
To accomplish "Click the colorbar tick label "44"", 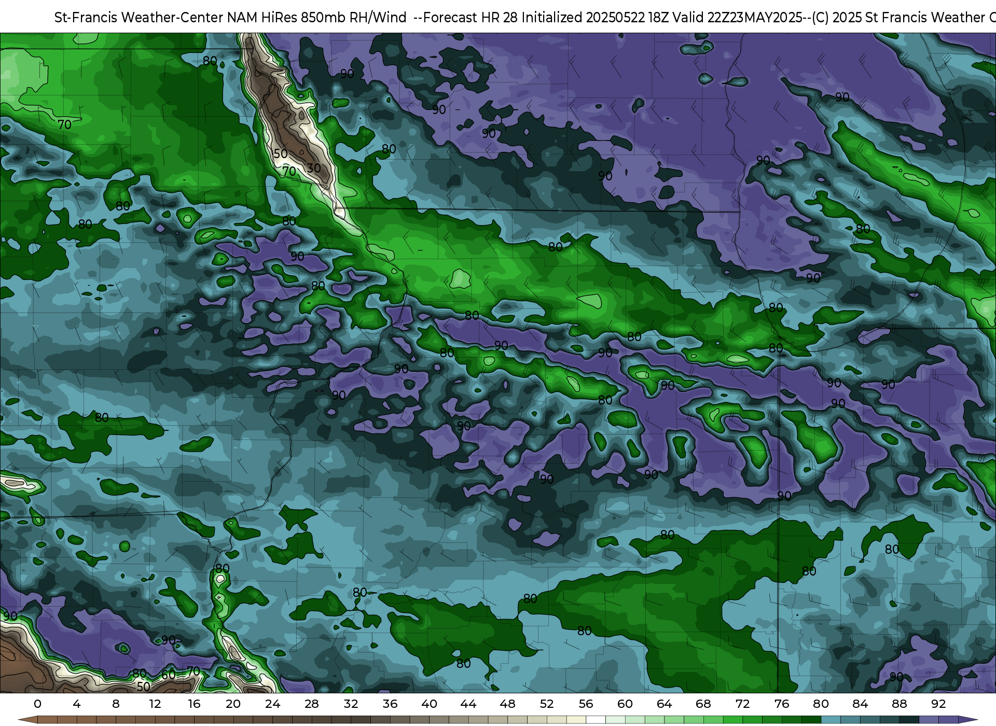I will [x=468, y=704].
